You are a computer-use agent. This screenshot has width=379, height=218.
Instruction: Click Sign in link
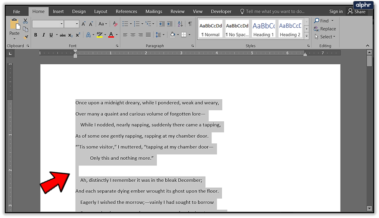[x=336, y=12]
